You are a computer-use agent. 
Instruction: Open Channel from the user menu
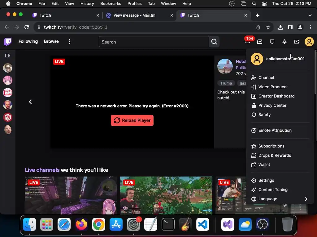coord(280,77)
